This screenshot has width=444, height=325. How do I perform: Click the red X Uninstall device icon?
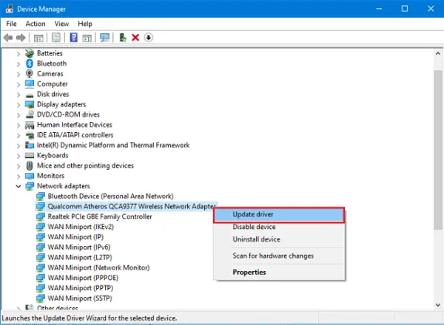(135, 38)
